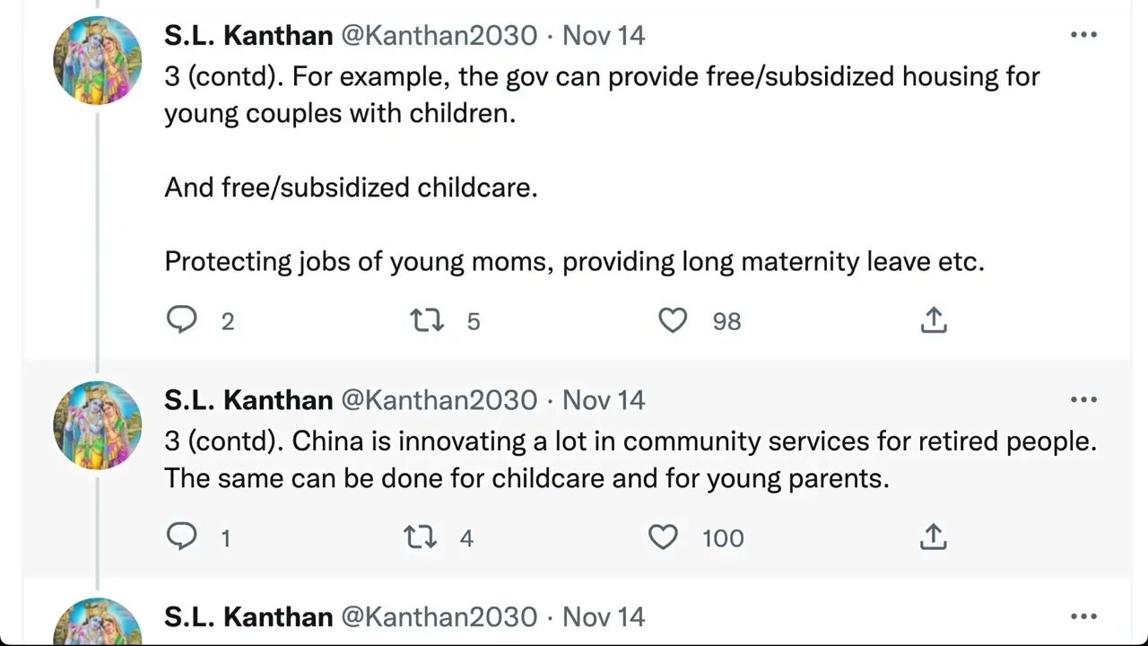Click the second tweet's profile avatar
Image resolution: width=1148 pixels, height=646 pixels.
coord(98,424)
